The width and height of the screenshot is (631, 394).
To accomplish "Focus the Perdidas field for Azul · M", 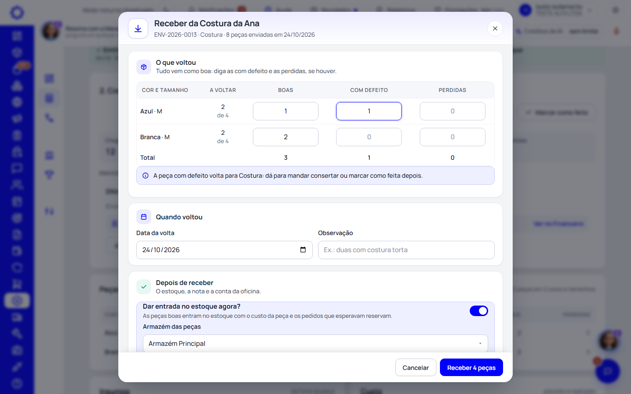I will coord(453,111).
